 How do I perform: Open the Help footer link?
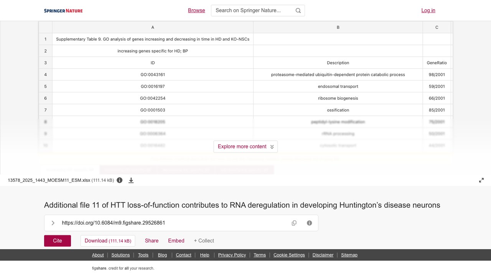pyautogui.click(x=205, y=255)
